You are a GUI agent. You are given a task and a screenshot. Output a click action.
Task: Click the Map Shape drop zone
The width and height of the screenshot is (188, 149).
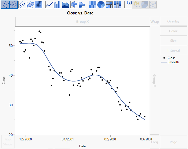pyautogui.click(x=8, y=142)
